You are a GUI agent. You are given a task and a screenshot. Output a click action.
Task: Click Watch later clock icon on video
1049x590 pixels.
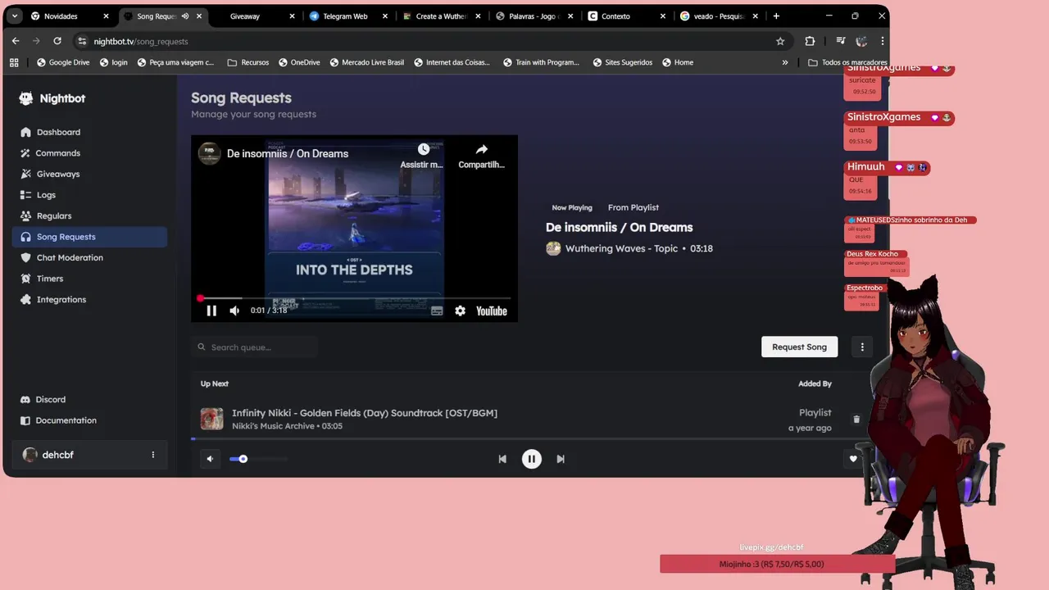tap(423, 149)
